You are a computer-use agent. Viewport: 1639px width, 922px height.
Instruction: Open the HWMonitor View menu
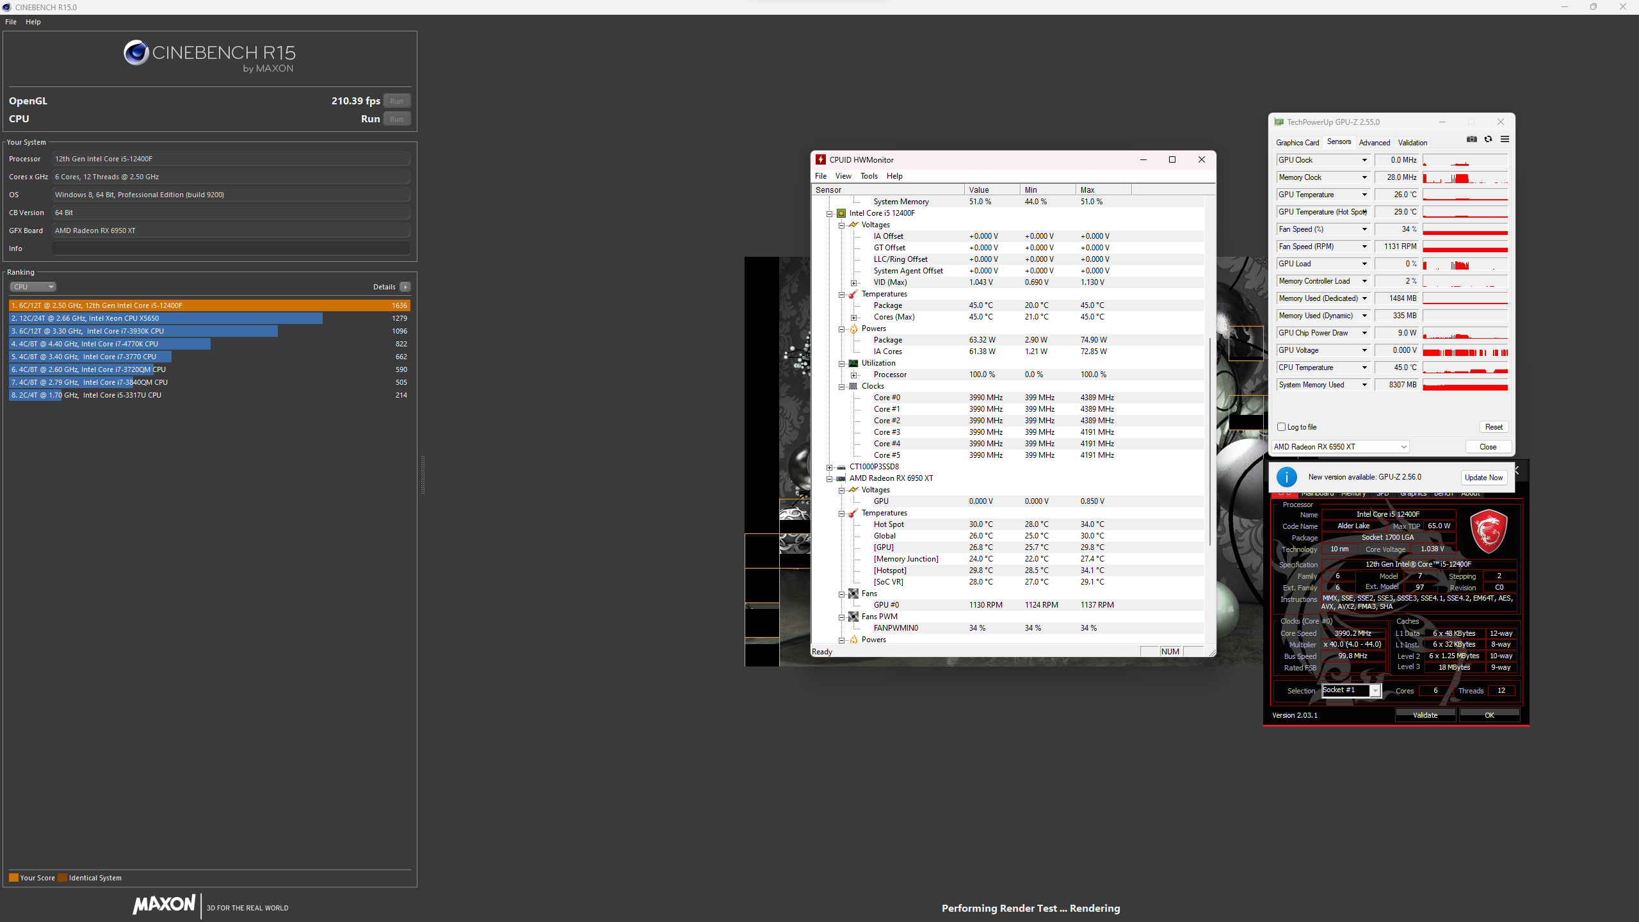843,176
